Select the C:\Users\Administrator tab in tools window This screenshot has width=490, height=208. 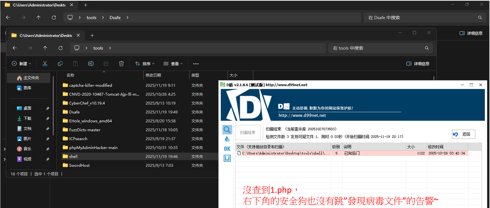coord(46,35)
